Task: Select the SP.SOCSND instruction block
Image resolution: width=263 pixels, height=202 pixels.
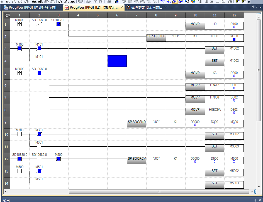Action: pos(137,123)
